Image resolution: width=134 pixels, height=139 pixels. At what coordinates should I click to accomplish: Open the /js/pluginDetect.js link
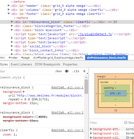point(95,34)
